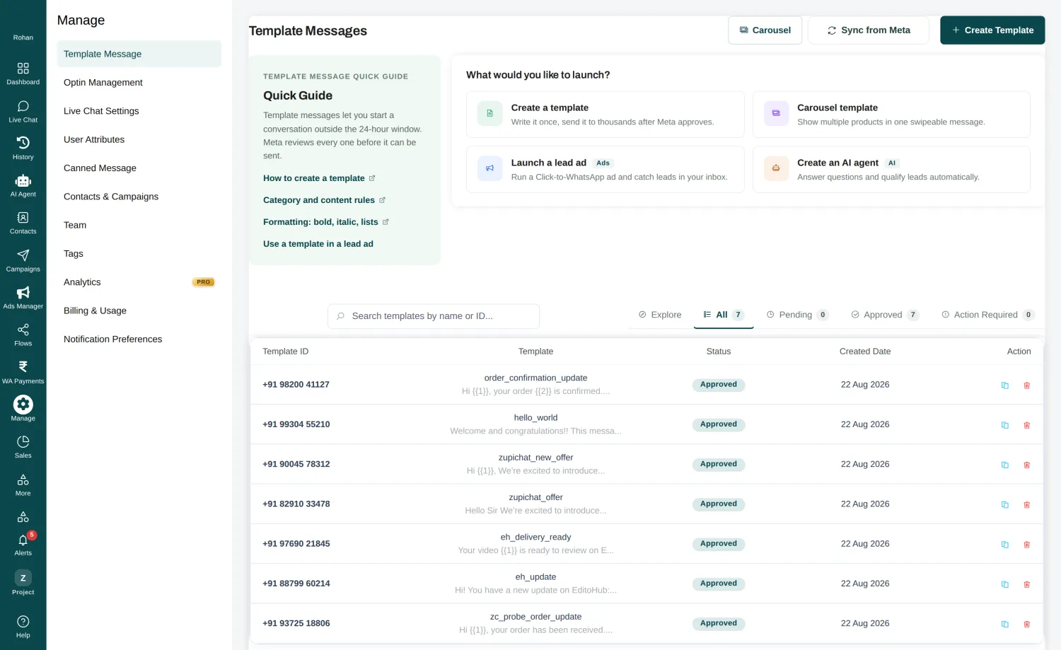Select the All templates tab
Screen dimensions: 1061x650
[x=723, y=315]
